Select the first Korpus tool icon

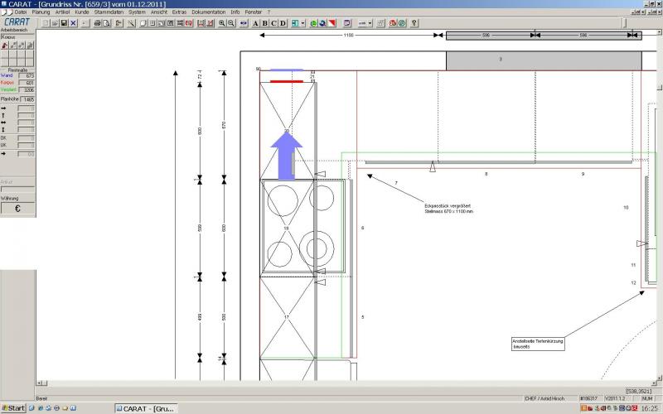5,46
